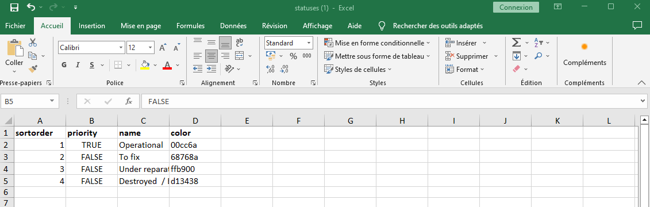Open the insert function fx icon
This screenshot has width=650, height=207.
tap(129, 101)
